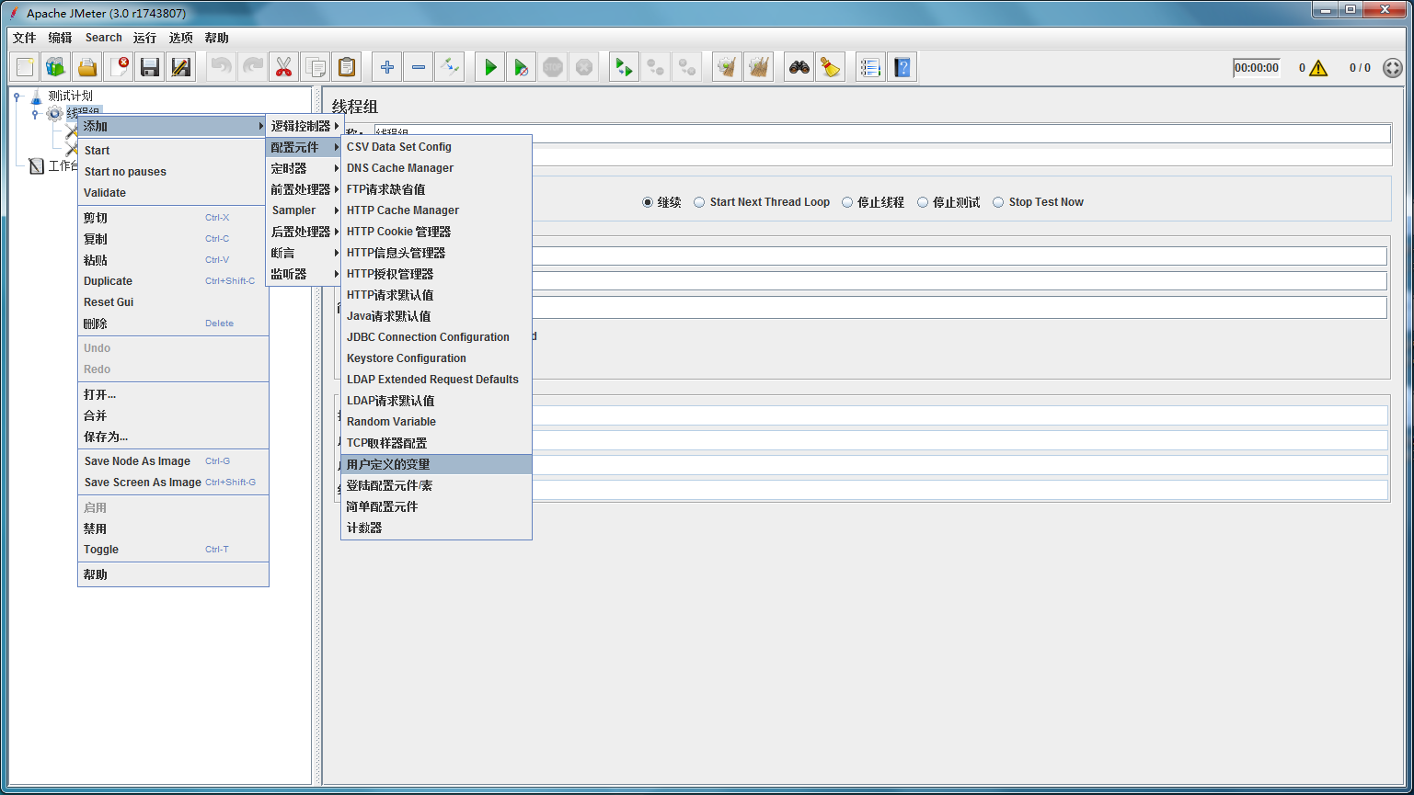Click the Remote Start All icon
The width and height of the screenshot is (1414, 795).
click(625, 67)
